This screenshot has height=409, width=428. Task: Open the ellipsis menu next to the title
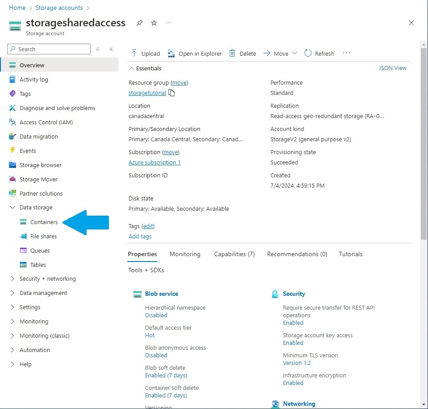(x=168, y=23)
